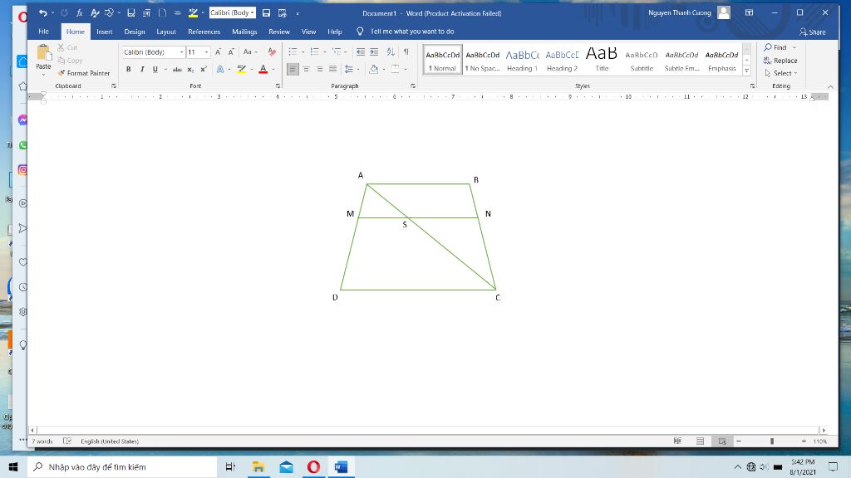Apply superscript formatting
This screenshot has width=851, height=478.
click(x=204, y=70)
